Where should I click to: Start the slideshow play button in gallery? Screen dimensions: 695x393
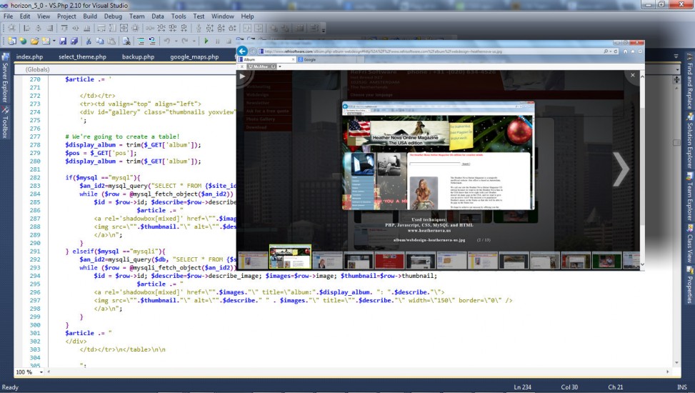coord(243,74)
